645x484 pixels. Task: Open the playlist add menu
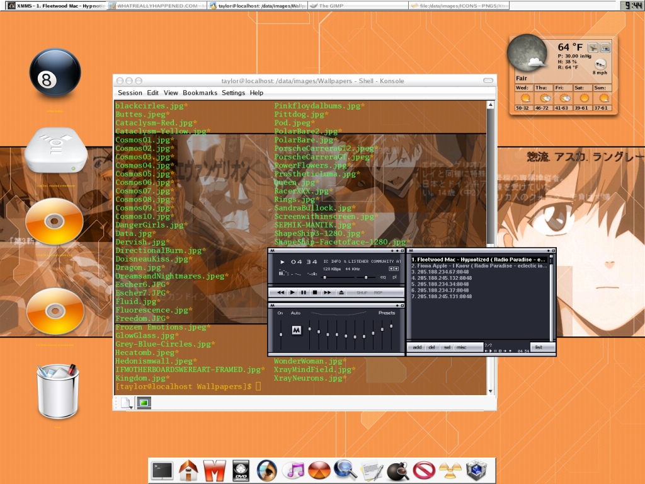pos(417,347)
